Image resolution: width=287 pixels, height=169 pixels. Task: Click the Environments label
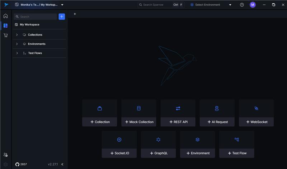click(37, 44)
